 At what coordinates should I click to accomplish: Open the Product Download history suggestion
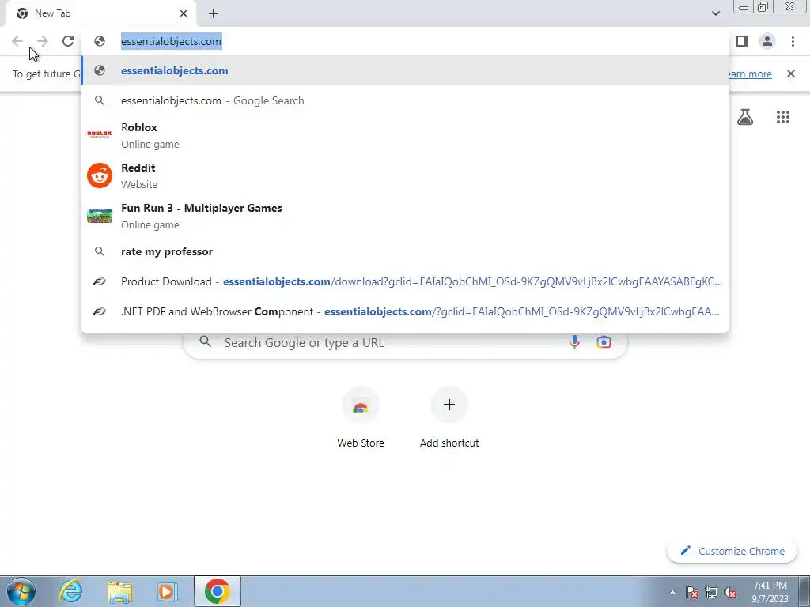pyautogui.click(x=405, y=281)
